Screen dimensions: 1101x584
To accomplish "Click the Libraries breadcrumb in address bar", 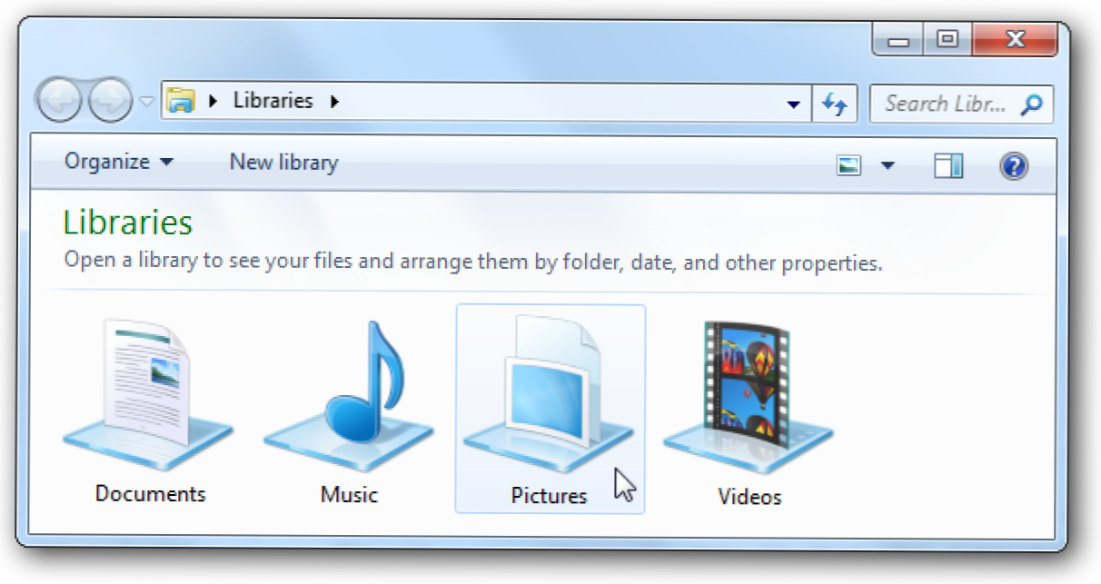I will 273,101.
